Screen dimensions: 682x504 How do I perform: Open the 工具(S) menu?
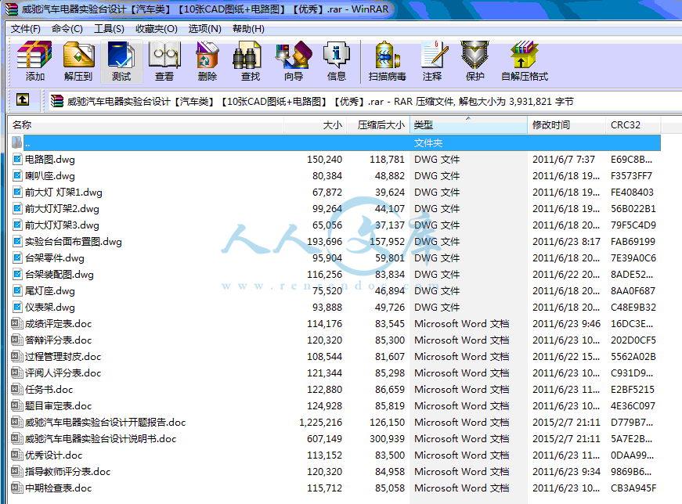(x=109, y=29)
